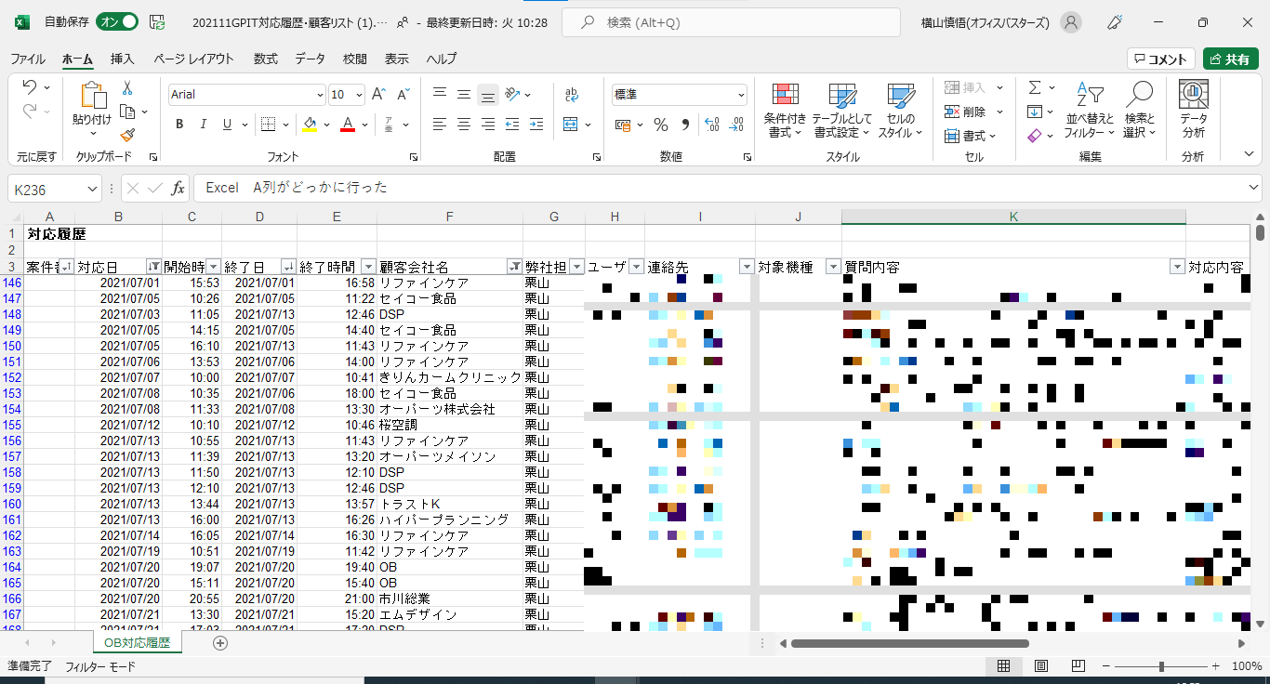This screenshot has width=1270, height=684.
Task: Open Conditional Formatting icon
Action: tap(785, 111)
